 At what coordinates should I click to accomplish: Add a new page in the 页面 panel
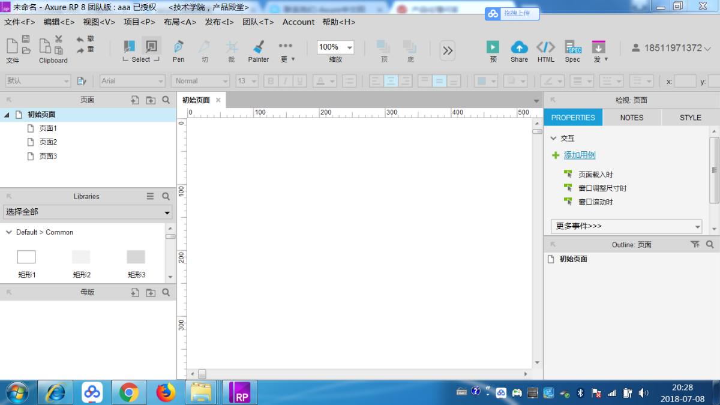click(x=135, y=100)
